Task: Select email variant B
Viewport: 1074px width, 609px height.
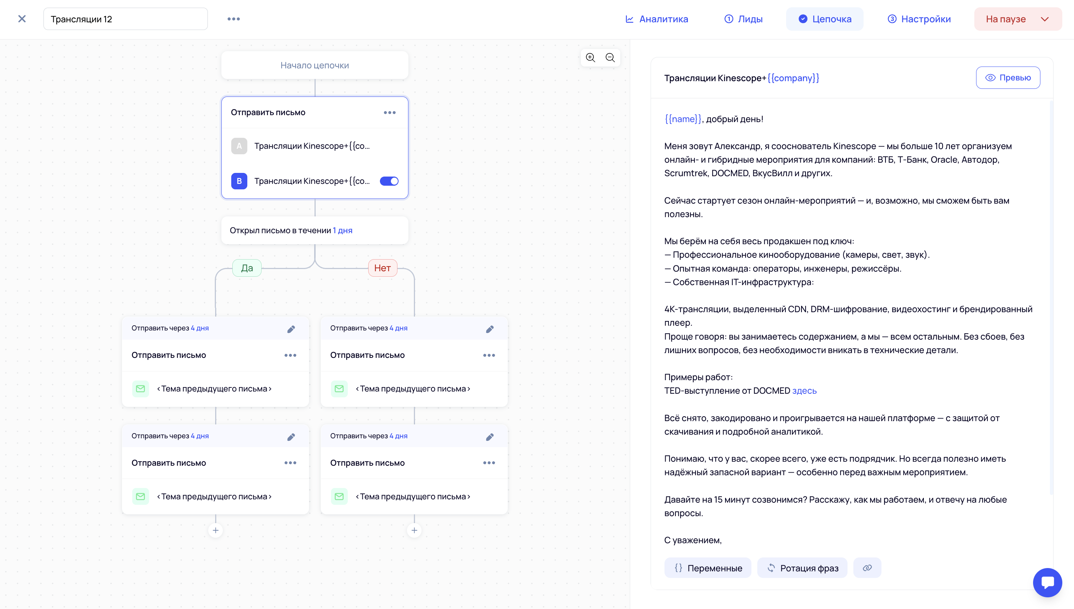Action: click(x=239, y=181)
